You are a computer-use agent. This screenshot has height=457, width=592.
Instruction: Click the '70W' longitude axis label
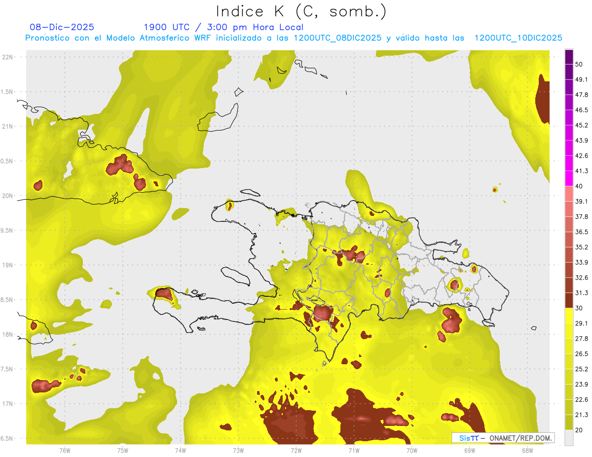(x=411, y=450)
